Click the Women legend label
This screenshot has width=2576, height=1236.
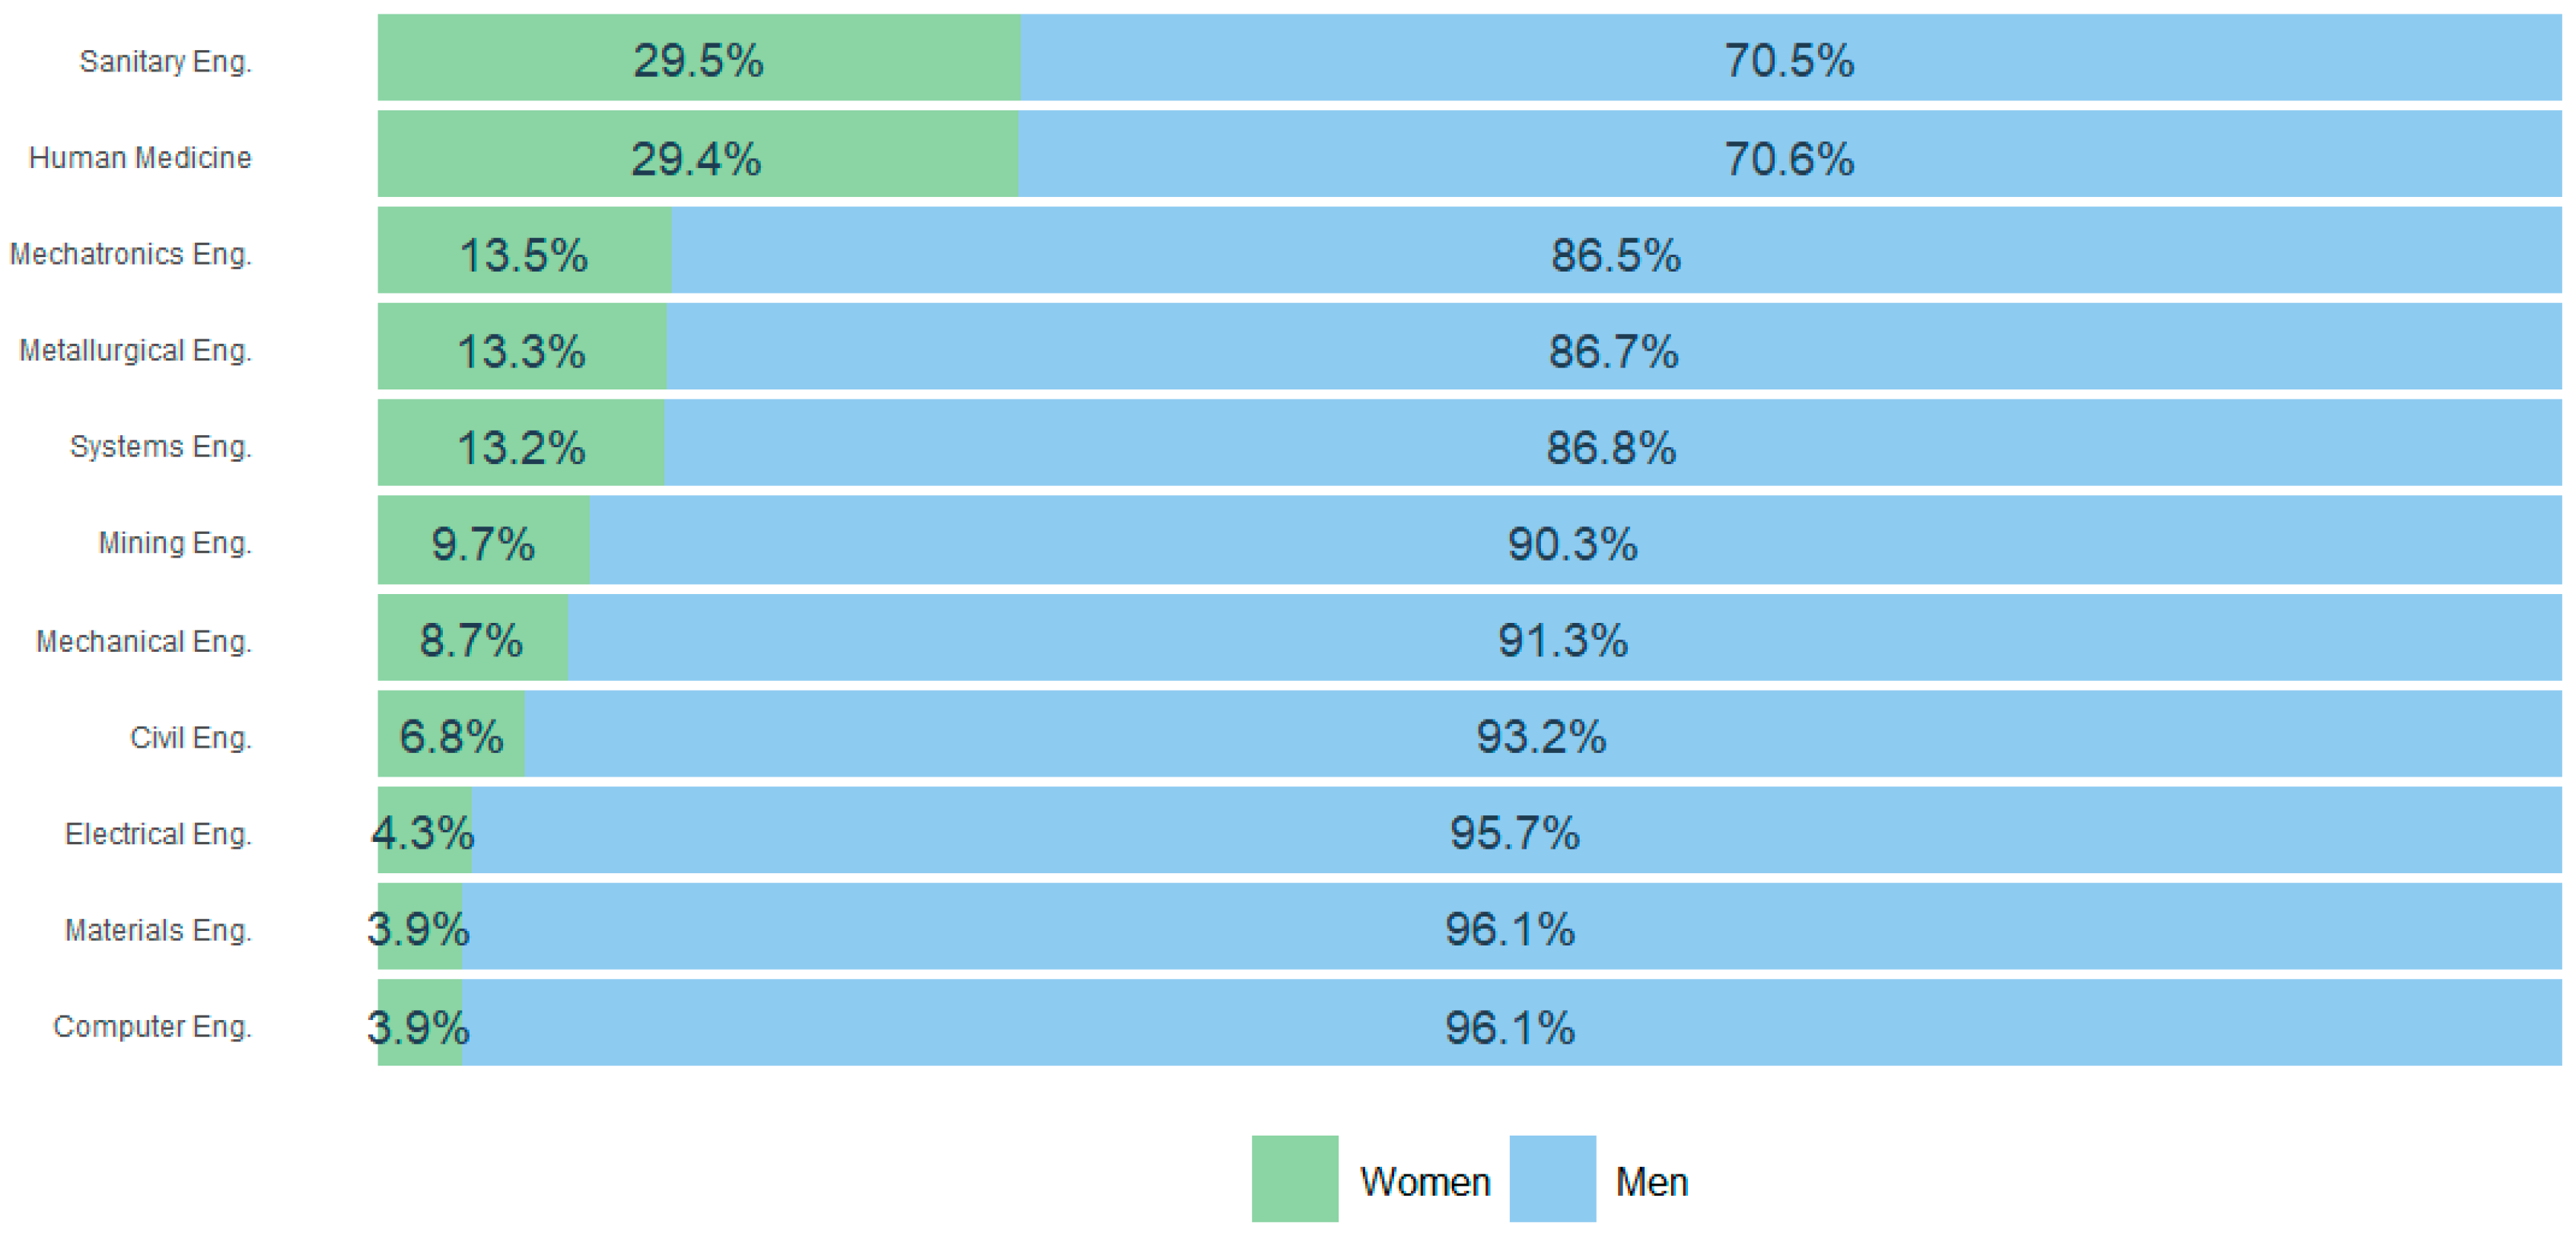point(1425,1182)
